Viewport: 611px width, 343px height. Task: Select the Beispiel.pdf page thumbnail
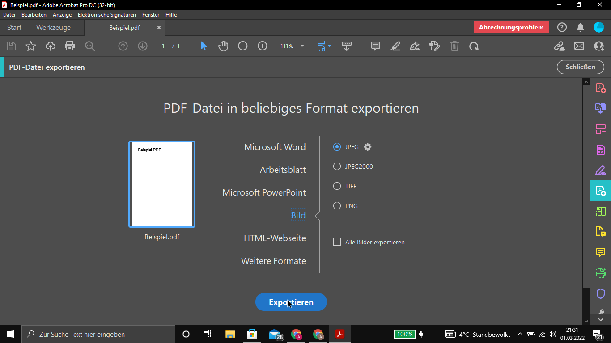[x=162, y=184]
